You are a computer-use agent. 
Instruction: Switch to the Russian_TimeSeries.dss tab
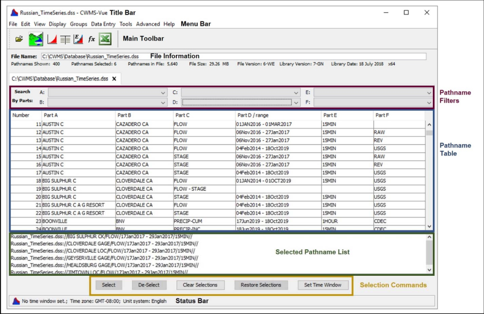pyautogui.click(x=61, y=77)
